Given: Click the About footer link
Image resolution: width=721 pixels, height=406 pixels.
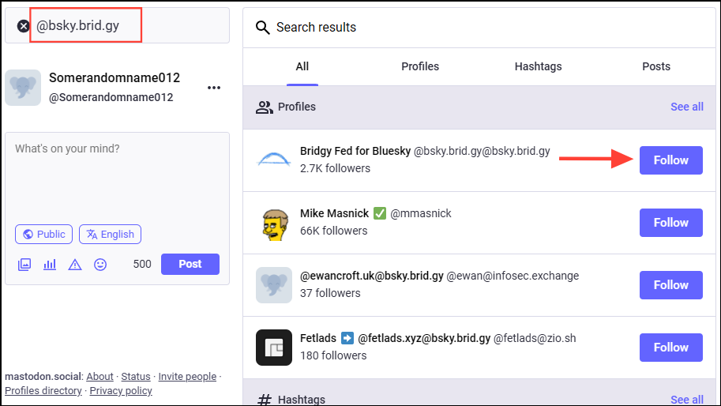Looking at the screenshot, I should pos(100,376).
